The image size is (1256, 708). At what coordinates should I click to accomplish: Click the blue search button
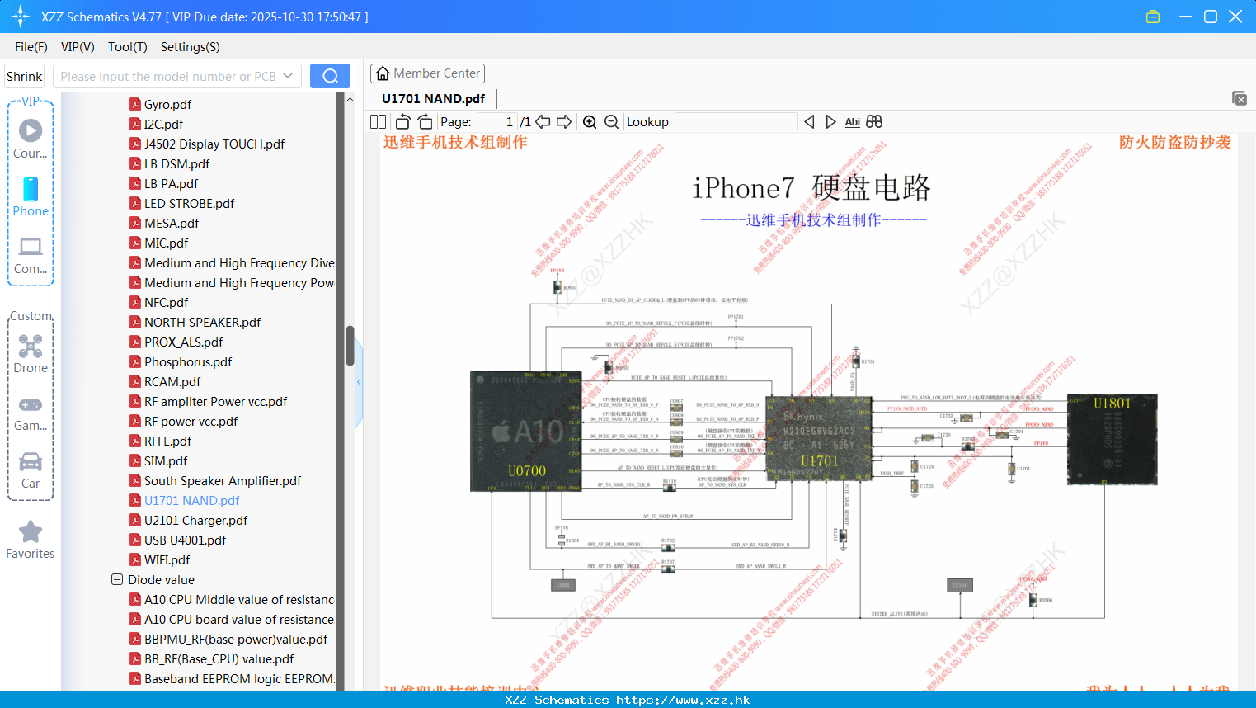[330, 76]
